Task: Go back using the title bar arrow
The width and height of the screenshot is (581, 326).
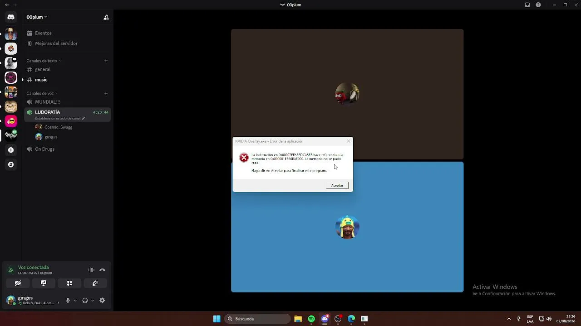Action: click(7, 5)
